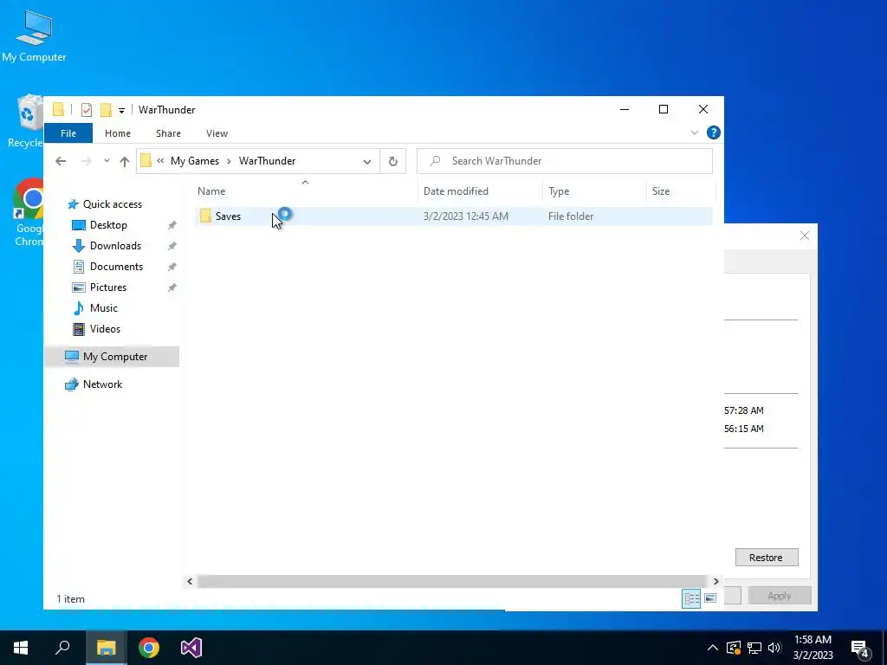Switch to the View ribbon tab
Viewport: 887px width, 665px height.
point(217,133)
